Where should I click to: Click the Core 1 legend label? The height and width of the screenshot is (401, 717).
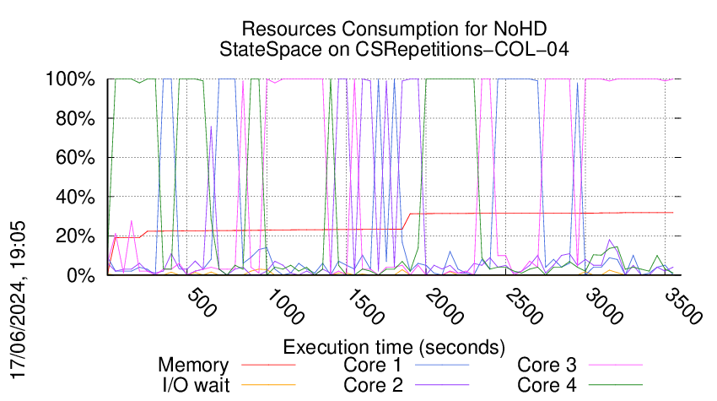(373, 365)
